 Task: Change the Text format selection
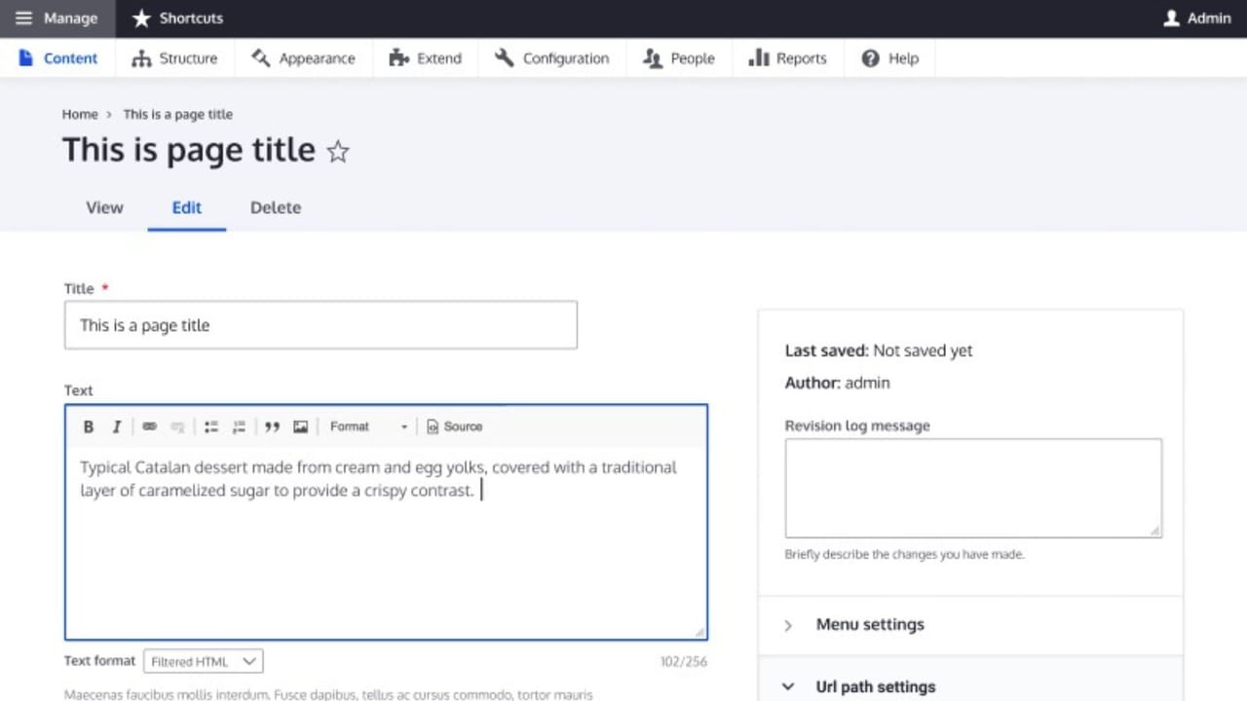[202, 661]
